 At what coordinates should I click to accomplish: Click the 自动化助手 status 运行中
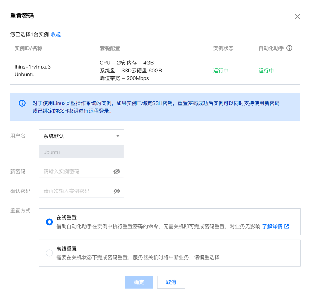(266, 70)
